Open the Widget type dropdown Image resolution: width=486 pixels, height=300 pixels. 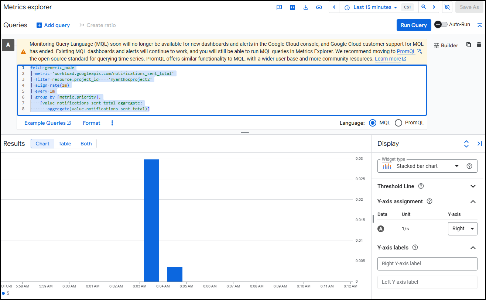click(427, 166)
